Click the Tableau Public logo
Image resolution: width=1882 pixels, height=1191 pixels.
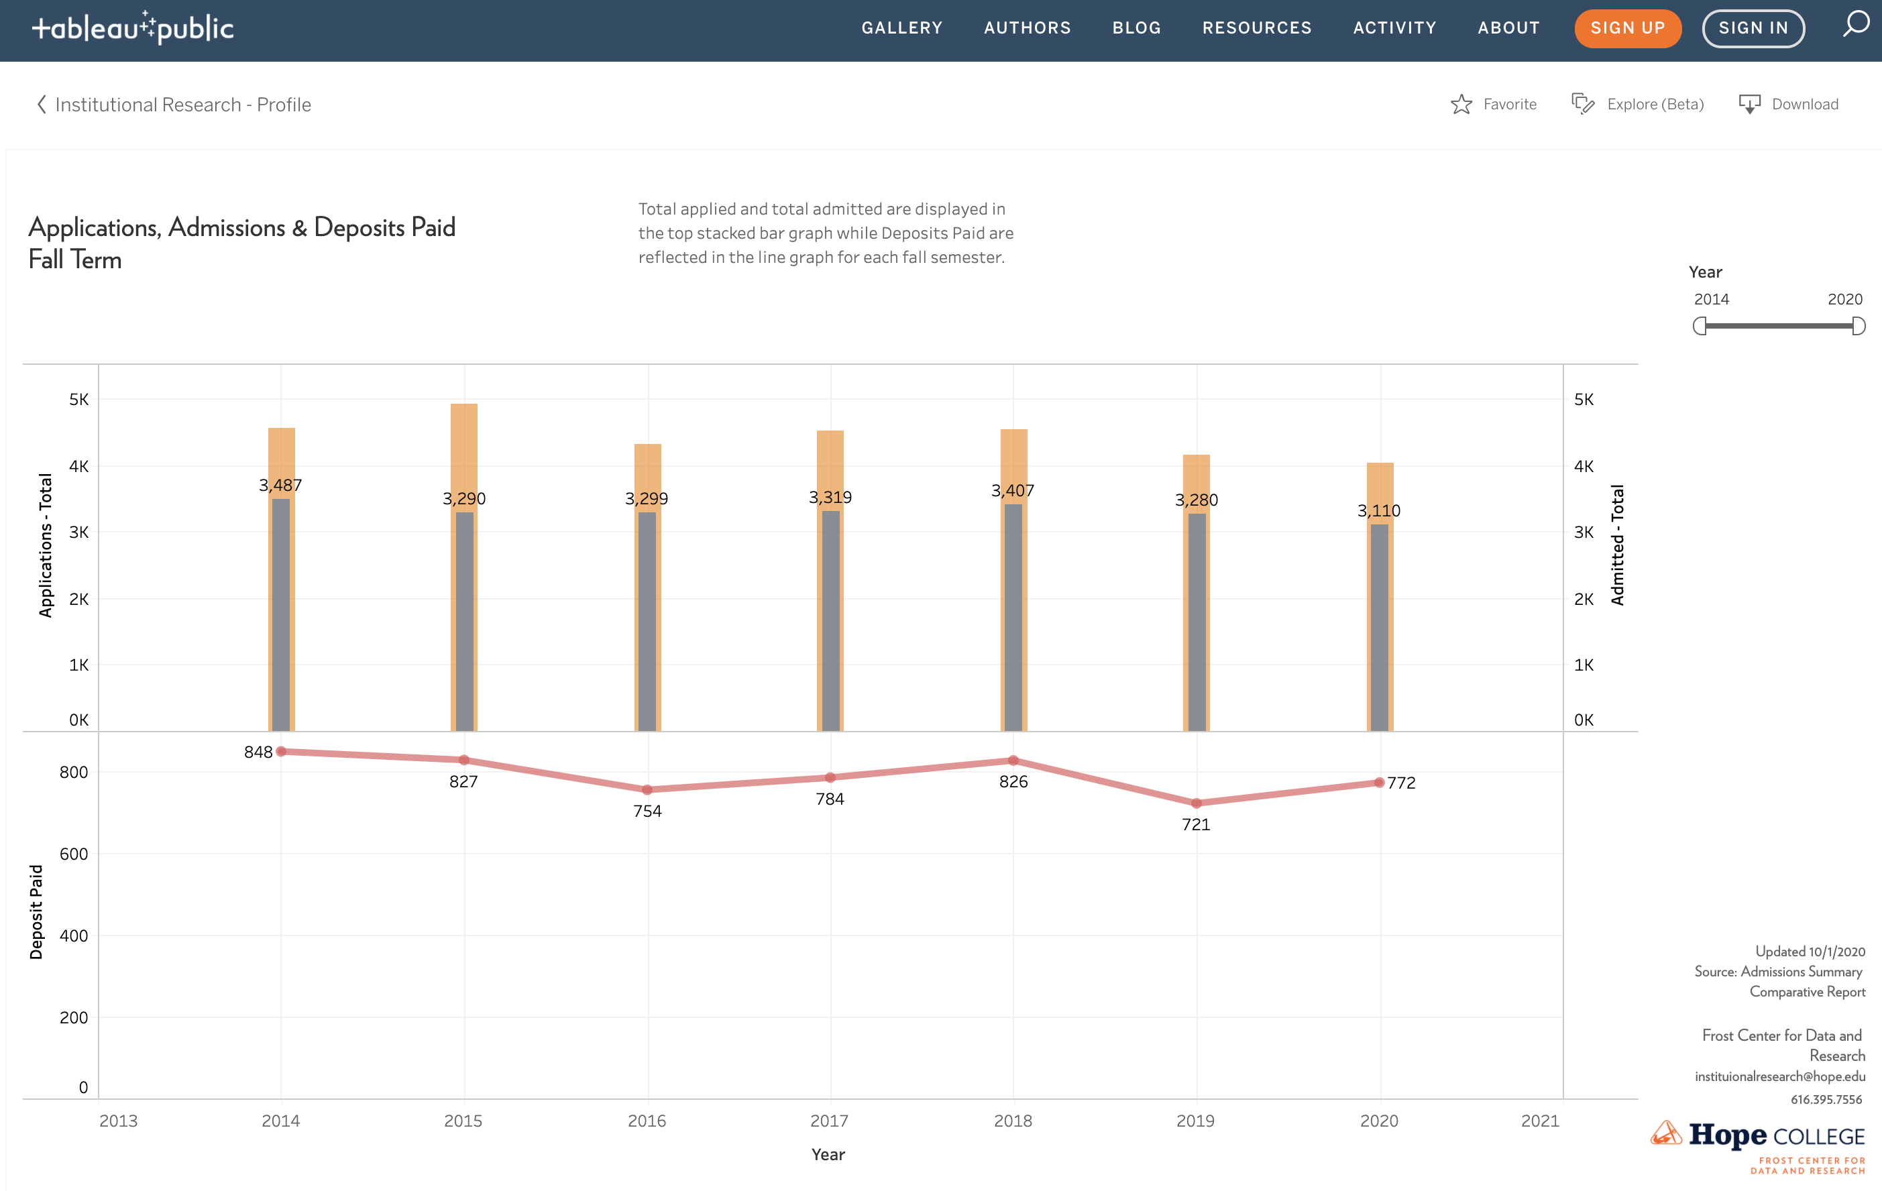(133, 28)
